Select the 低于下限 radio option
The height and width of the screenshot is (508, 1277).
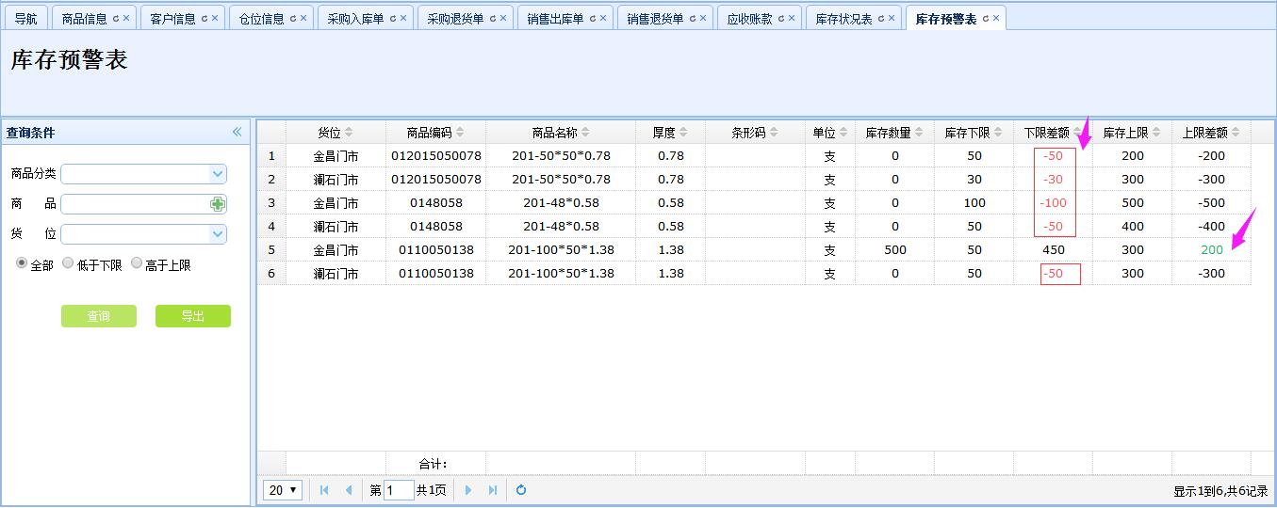(x=68, y=264)
